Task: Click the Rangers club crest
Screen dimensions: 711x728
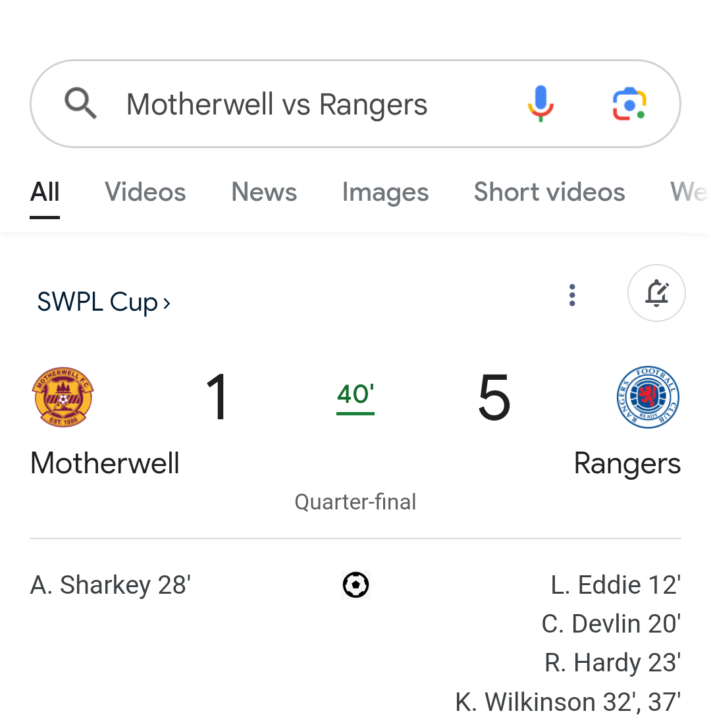Action: click(x=648, y=397)
